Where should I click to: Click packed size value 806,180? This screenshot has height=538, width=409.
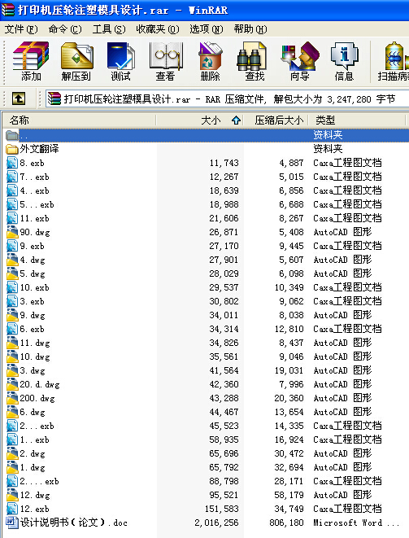[x=286, y=523]
